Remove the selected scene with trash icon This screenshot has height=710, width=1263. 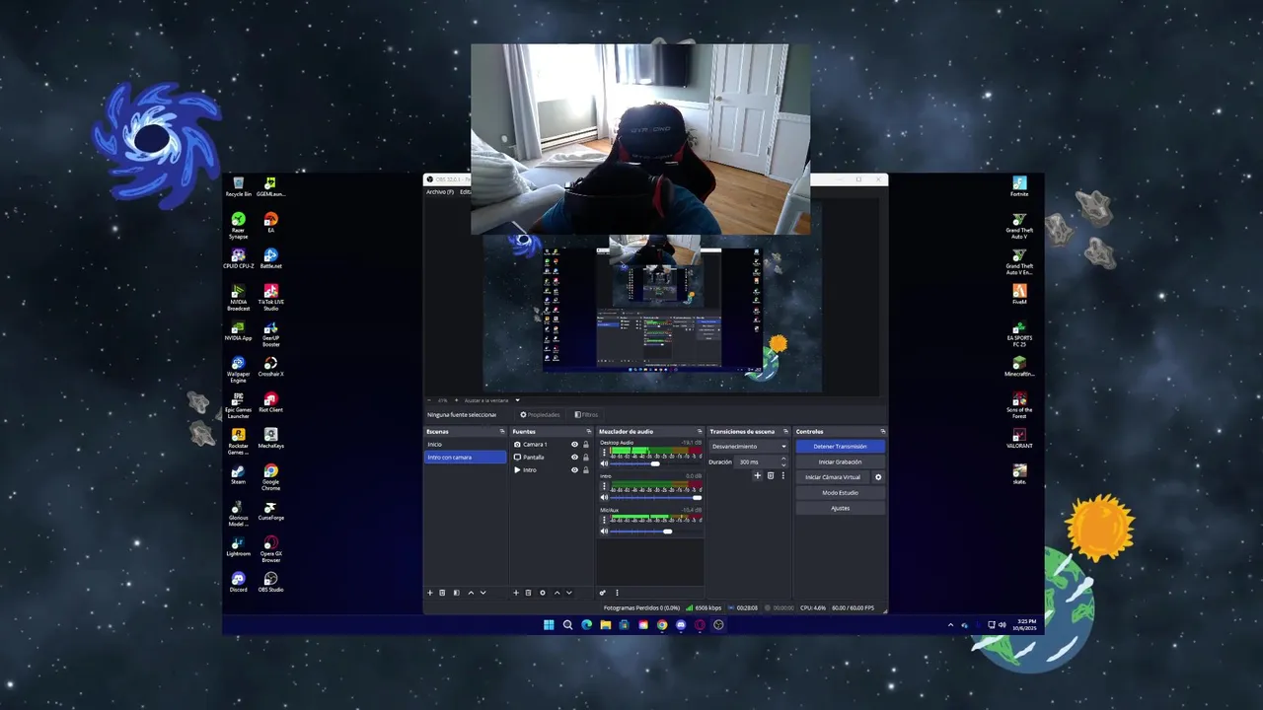tap(442, 593)
